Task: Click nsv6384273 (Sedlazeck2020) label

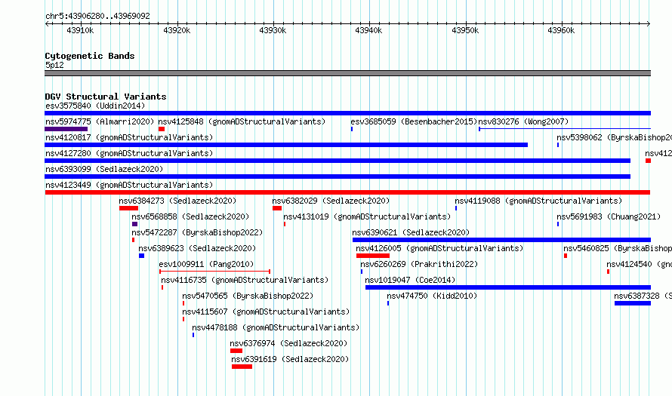Action: (177, 201)
